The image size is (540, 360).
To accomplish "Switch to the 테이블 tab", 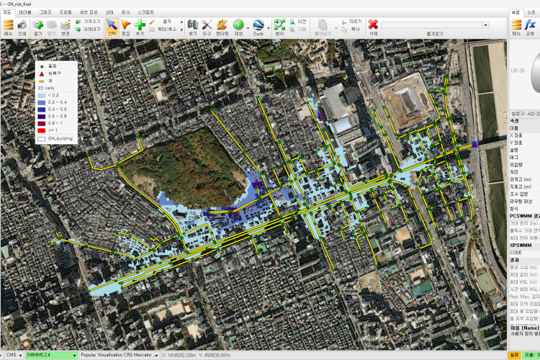I will (24, 12).
